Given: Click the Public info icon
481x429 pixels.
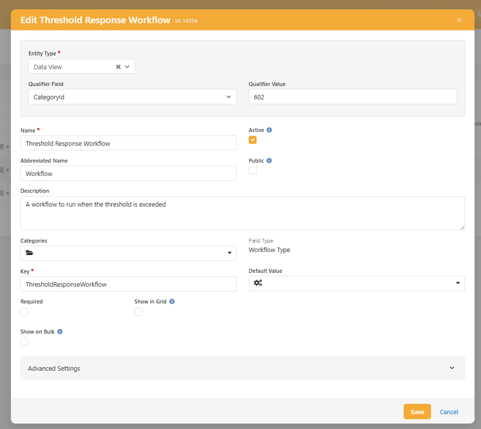Looking at the screenshot, I should (x=269, y=161).
